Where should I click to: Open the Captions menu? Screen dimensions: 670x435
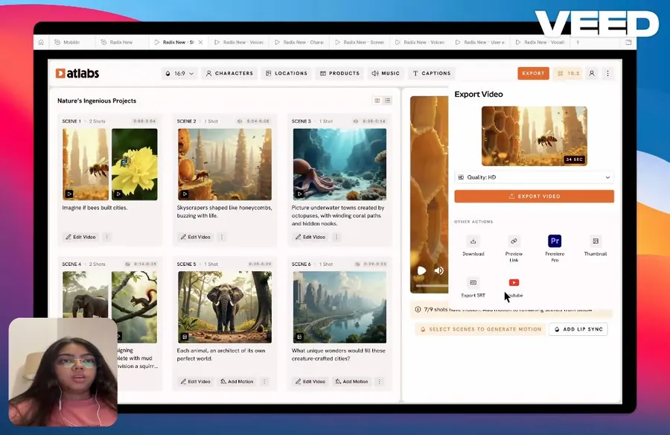[x=432, y=74]
